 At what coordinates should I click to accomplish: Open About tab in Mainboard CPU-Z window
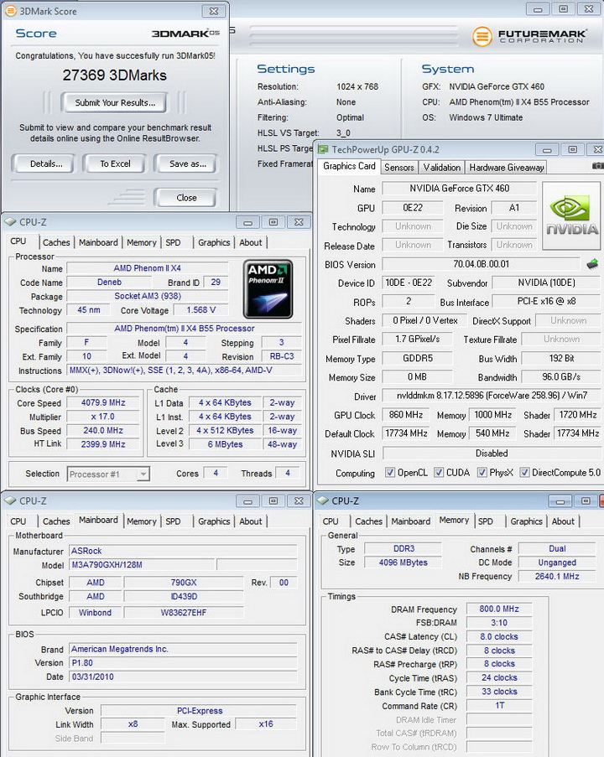point(251,521)
